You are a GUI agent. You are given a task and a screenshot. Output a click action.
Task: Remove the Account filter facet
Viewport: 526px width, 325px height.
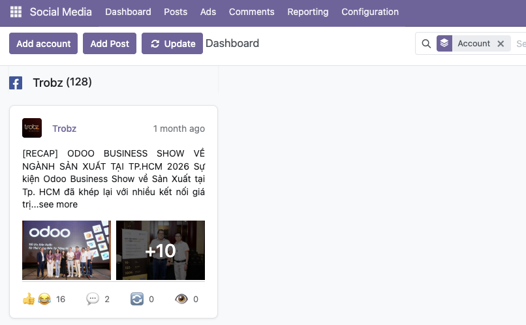click(x=501, y=44)
